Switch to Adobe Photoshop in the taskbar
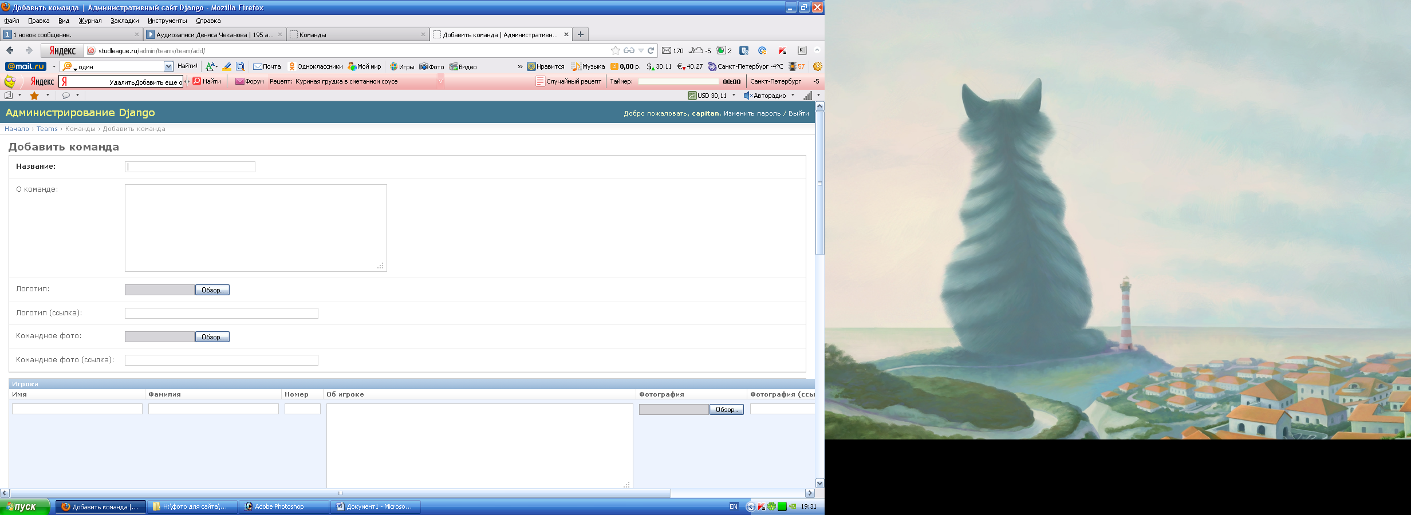Image resolution: width=1411 pixels, height=515 pixels. [x=284, y=506]
